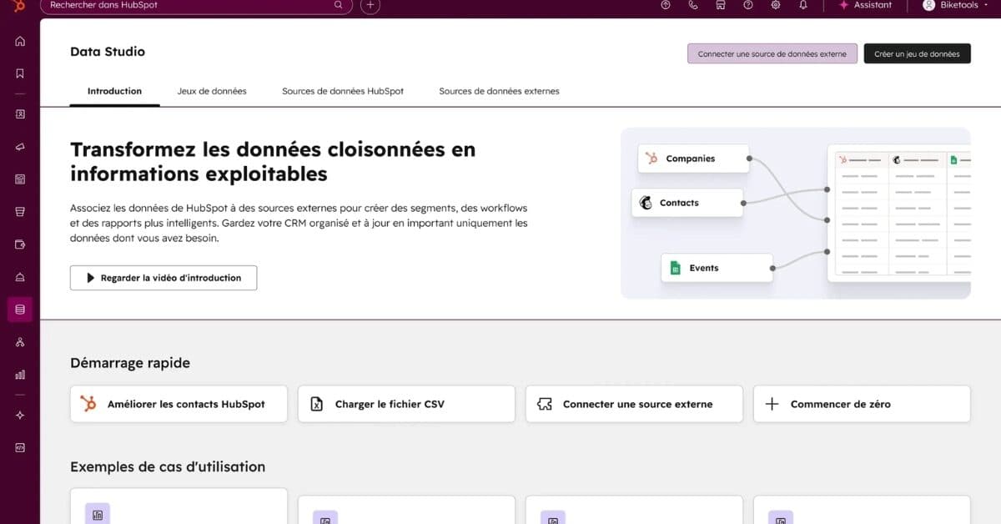This screenshot has height=524, width=1001.
Task: Open the Marketplace storefront icon
Action: tap(721, 5)
